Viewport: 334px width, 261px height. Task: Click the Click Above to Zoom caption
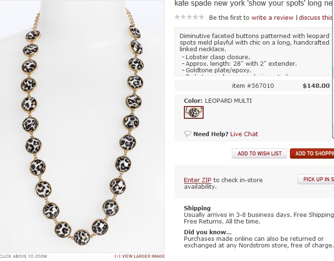coord(23,256)
